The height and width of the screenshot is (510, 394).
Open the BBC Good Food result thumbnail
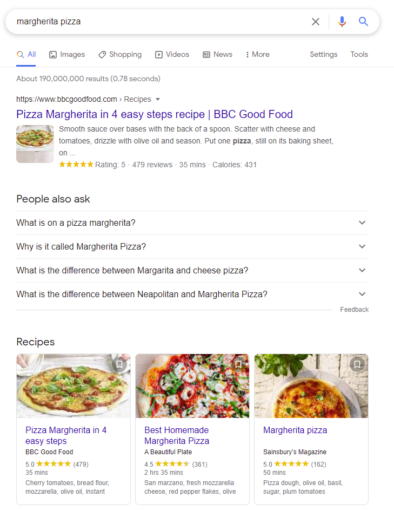tap(35, 144)
